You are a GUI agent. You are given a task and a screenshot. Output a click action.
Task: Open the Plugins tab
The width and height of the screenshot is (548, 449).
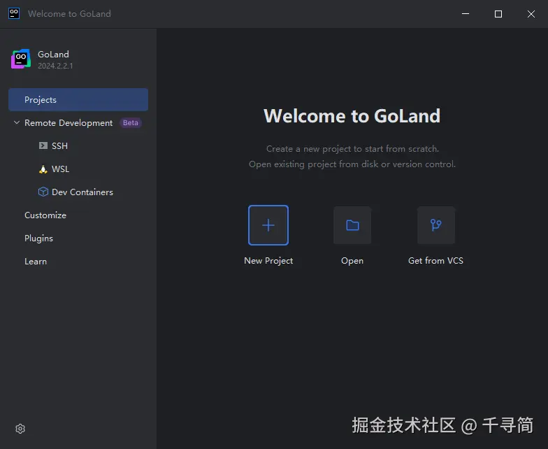coord(39,238)
